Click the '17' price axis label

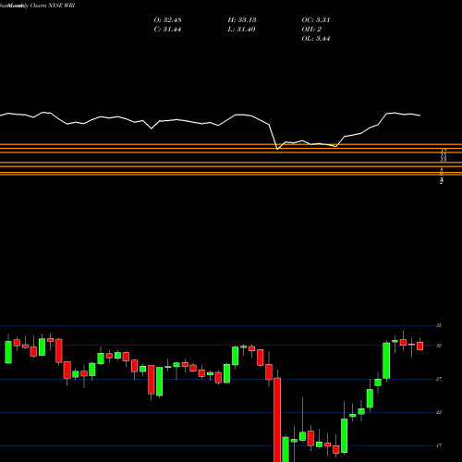439,445
